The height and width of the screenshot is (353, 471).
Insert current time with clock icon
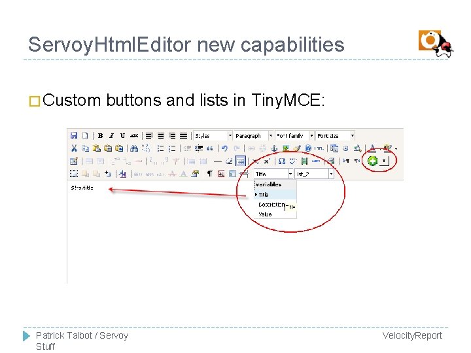click(346, 148)
